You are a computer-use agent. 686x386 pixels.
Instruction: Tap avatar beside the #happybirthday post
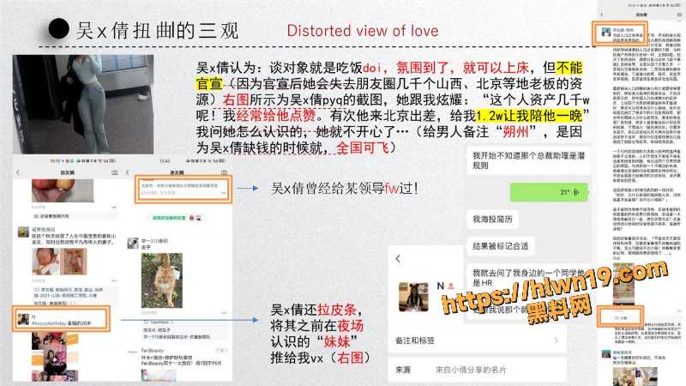[x=24, y=319]
